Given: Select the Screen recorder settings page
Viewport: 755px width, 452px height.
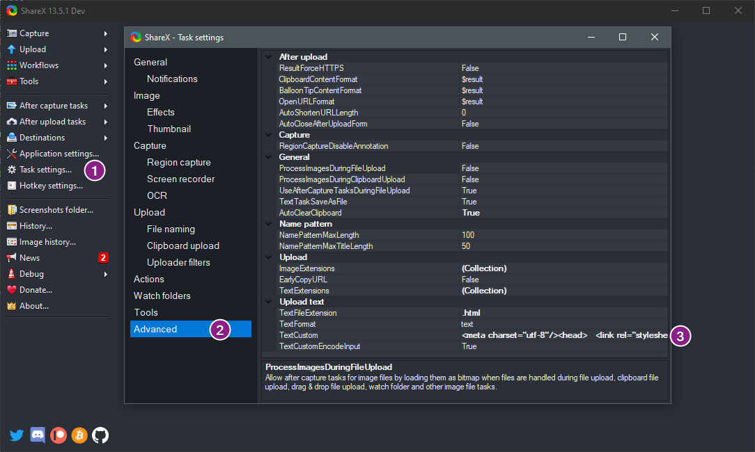Looking at the screenshot, I should 180,179.
